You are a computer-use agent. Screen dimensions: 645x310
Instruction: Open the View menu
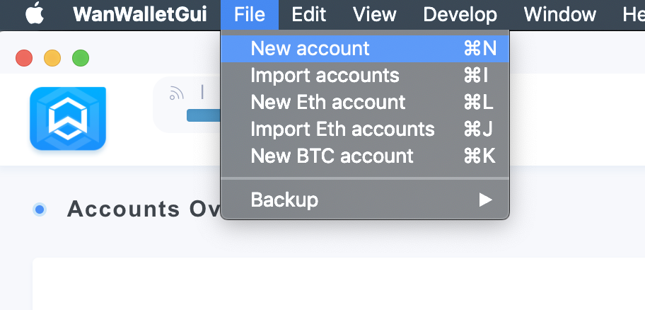click(x=374, y=15)
